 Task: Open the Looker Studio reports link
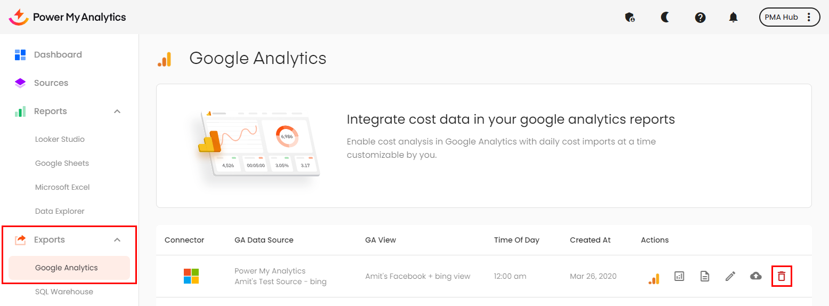pos(60,139)
